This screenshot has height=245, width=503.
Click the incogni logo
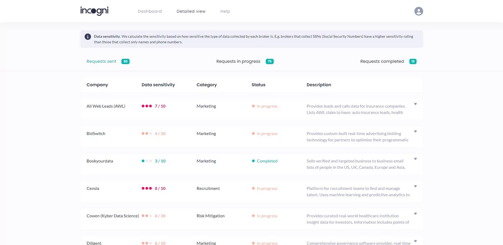94,11
